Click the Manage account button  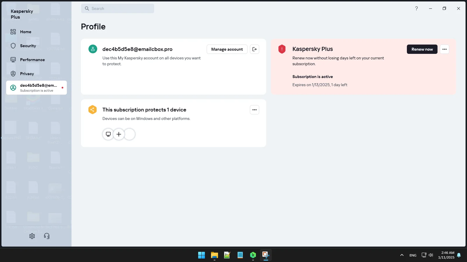tap(227, 49)
